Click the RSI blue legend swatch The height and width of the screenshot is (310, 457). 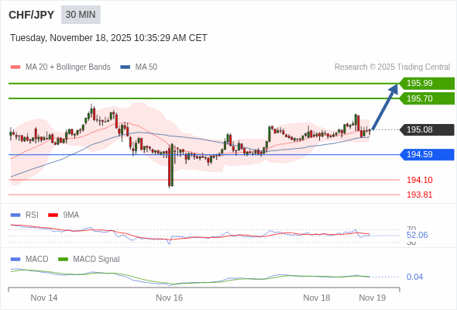[x=15, y=215]
